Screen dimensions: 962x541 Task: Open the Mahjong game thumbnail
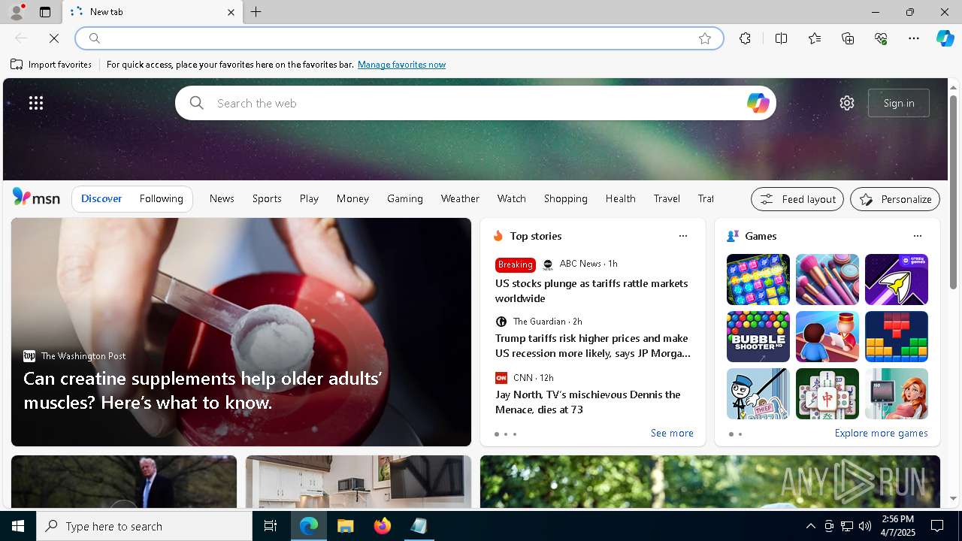click(827, 394)
